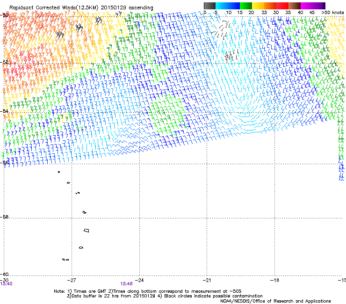
Task: Click the blue 10-15 knots legend swatch
Action: point(233,6)
